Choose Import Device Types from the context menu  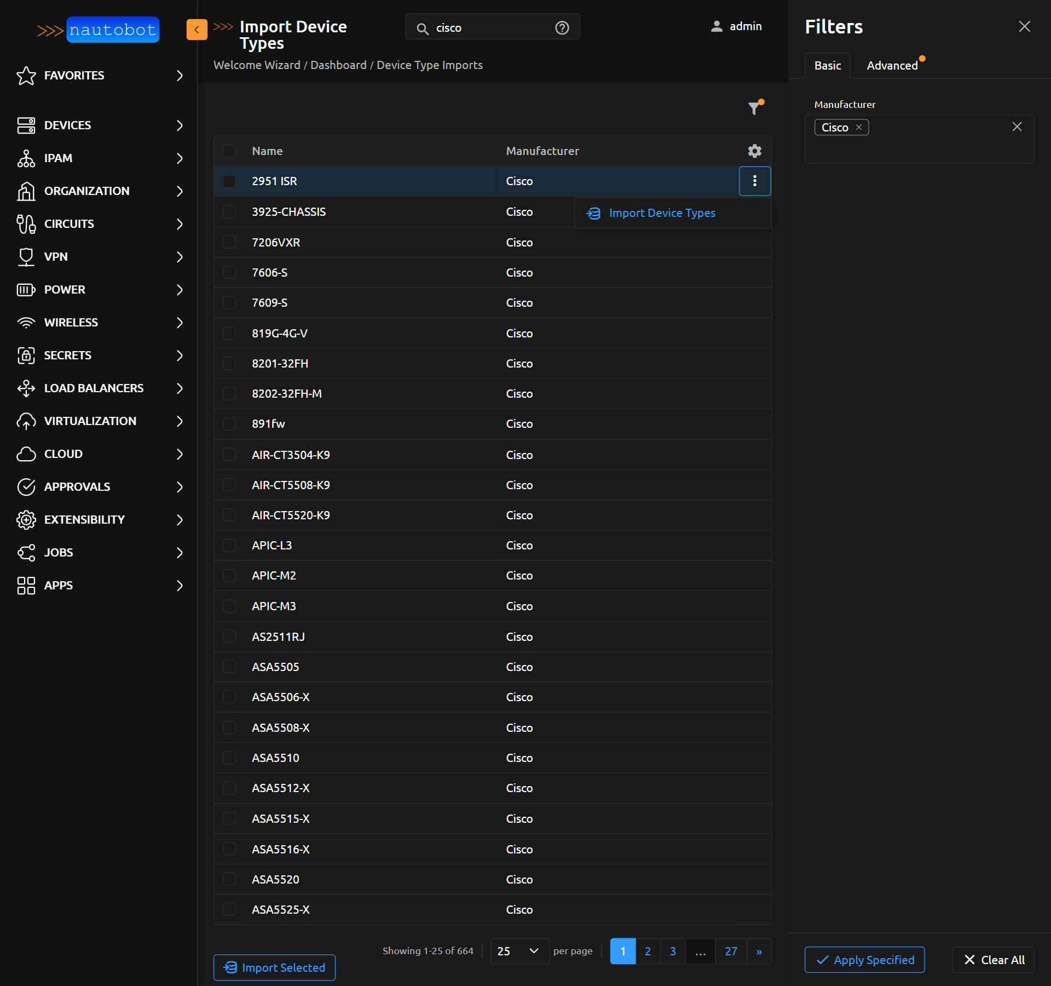pyautogui.click(x=662, y=213)
